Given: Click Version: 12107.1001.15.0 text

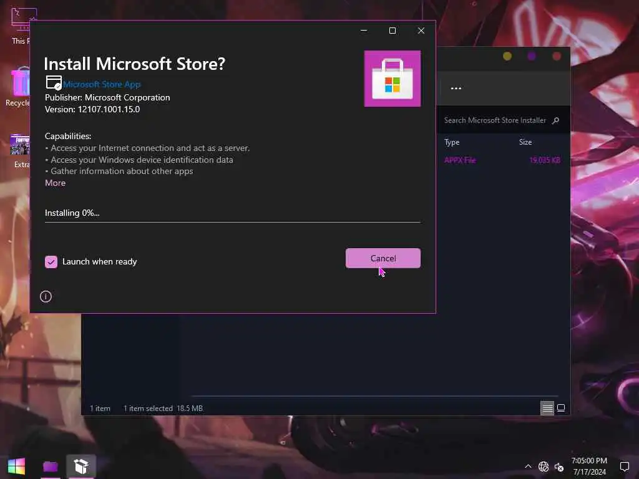Looking at the screenshot, I should (92, 109).
